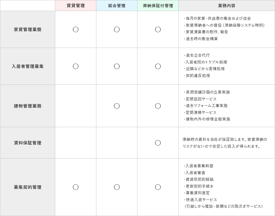Click the 総合管理 circle in 募集契約管理 row
The height and width of the screenshot is (216, 275).
(x=117, y=187)
